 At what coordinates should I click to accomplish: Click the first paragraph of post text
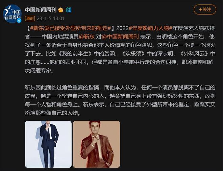(x=120, y=49)
